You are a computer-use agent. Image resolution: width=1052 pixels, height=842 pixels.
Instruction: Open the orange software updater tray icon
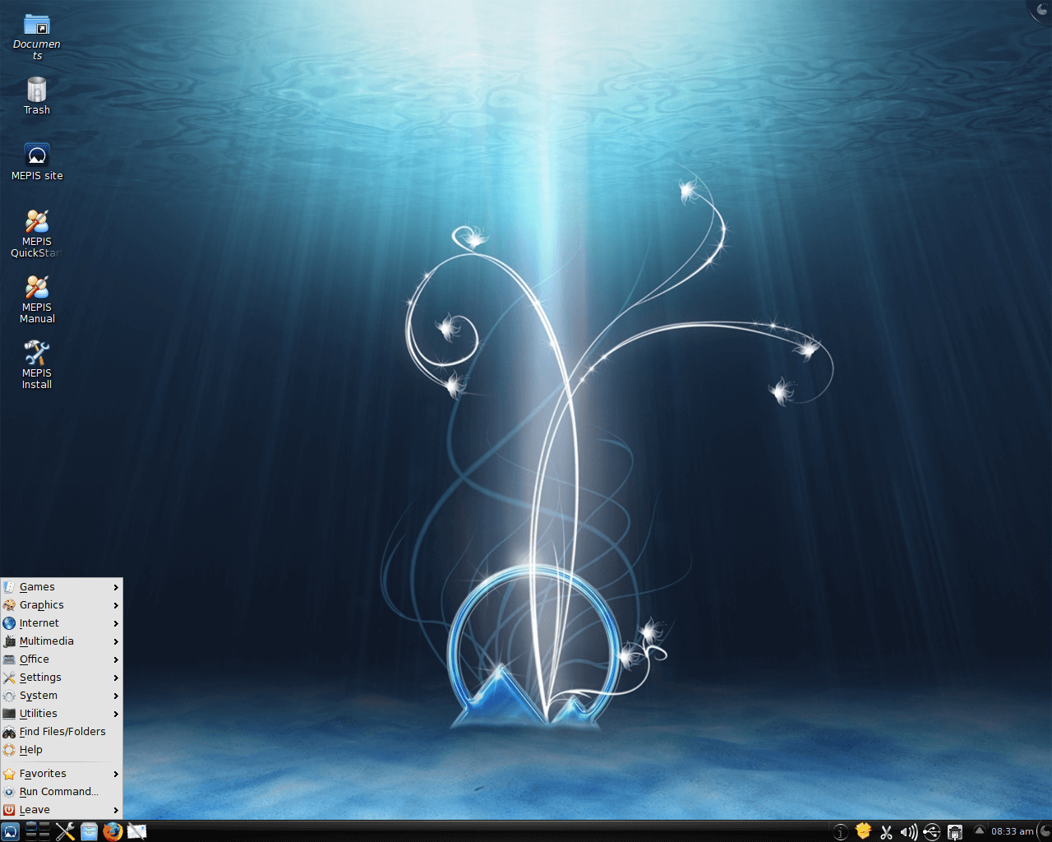point(864,831)
